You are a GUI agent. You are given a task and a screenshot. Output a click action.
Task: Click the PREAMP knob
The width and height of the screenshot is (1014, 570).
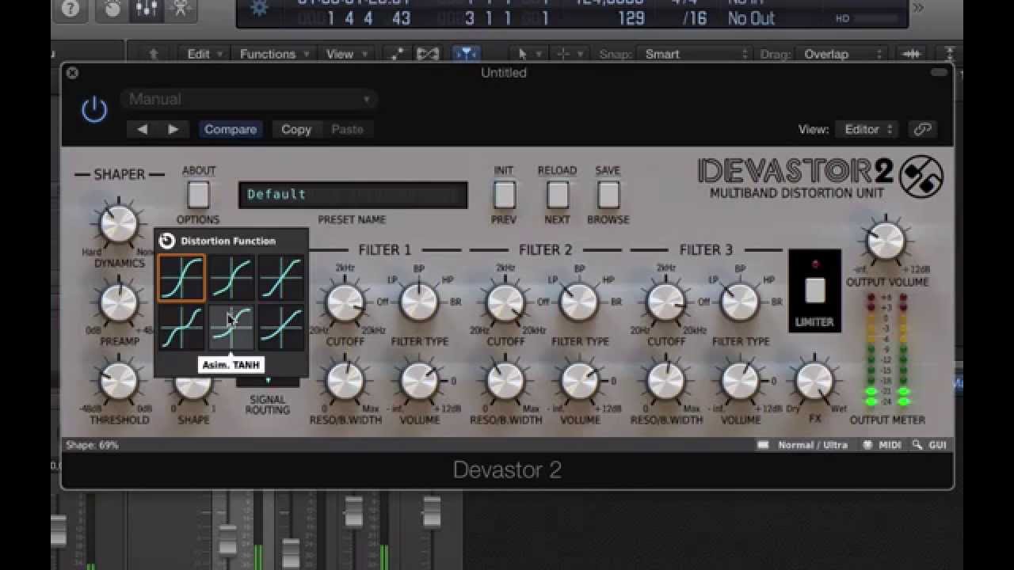coord(119,303)
